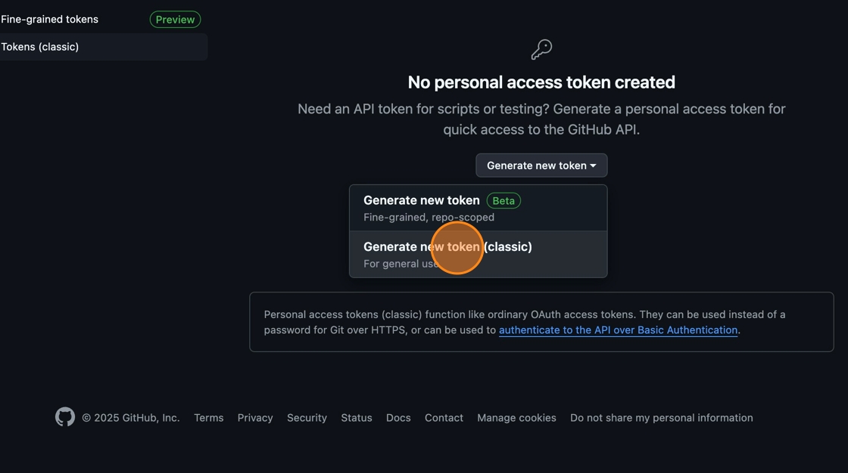Expand the Generate new token dropdown button
Screen dimensions: 848x473
tap(541, 165)
